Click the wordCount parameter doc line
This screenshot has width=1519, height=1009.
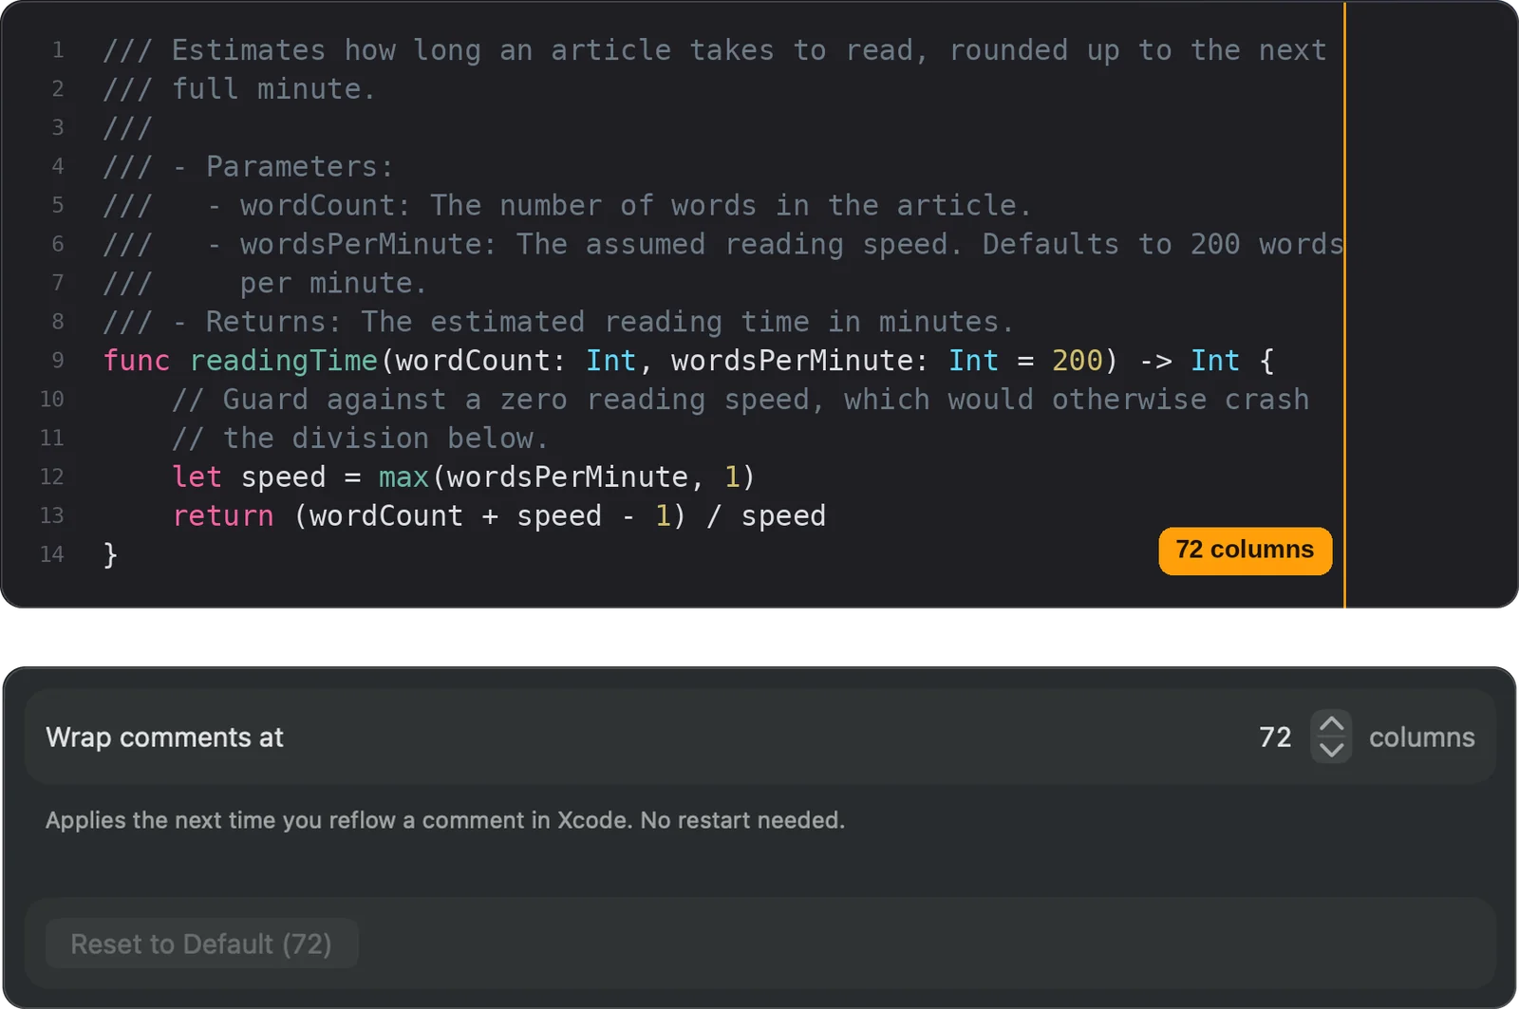point(568,206)
